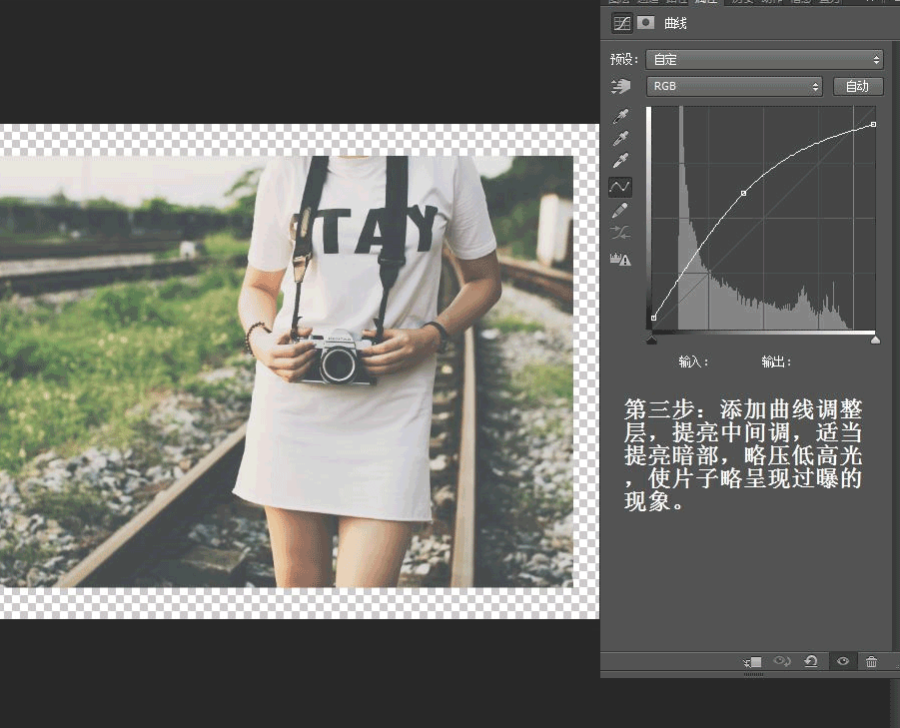Toggle the adjustment layer visibility eye
The height and width of the screenshot is (728, 900).
click(x=842, y=660)
